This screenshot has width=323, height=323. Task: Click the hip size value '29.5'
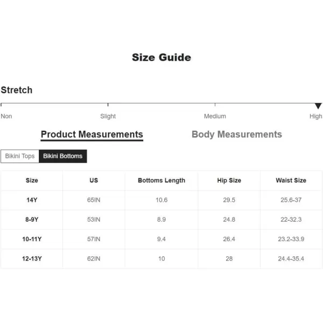click(229, 200)
